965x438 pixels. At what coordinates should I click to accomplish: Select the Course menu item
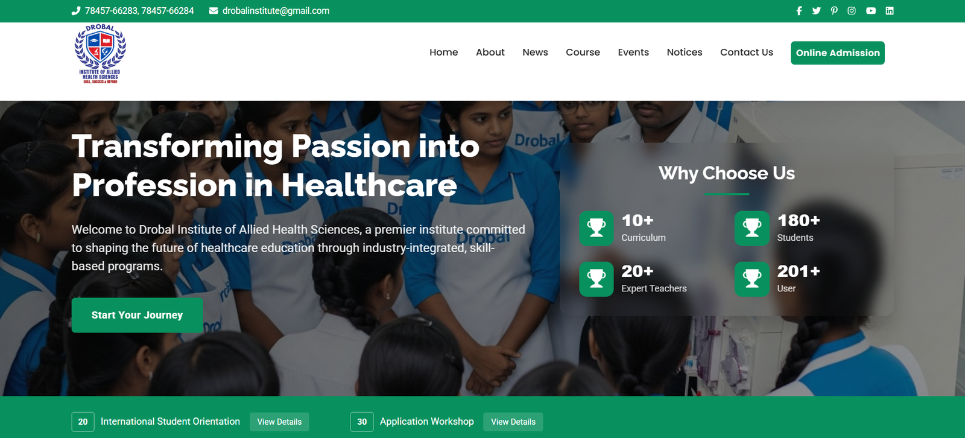pyautogui.click(x=583, y=52)
